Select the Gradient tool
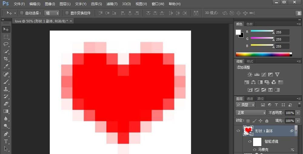Screen dimensions: 303x154 pyautogui.click(x=6, y=111)
